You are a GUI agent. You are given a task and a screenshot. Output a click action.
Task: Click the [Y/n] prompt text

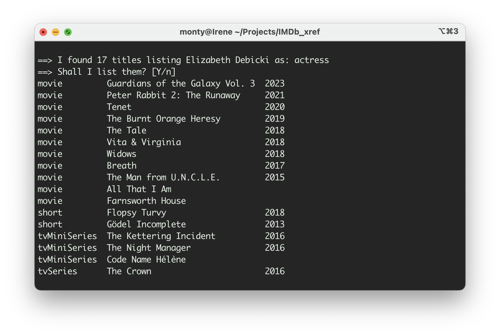tap(164, 72)
